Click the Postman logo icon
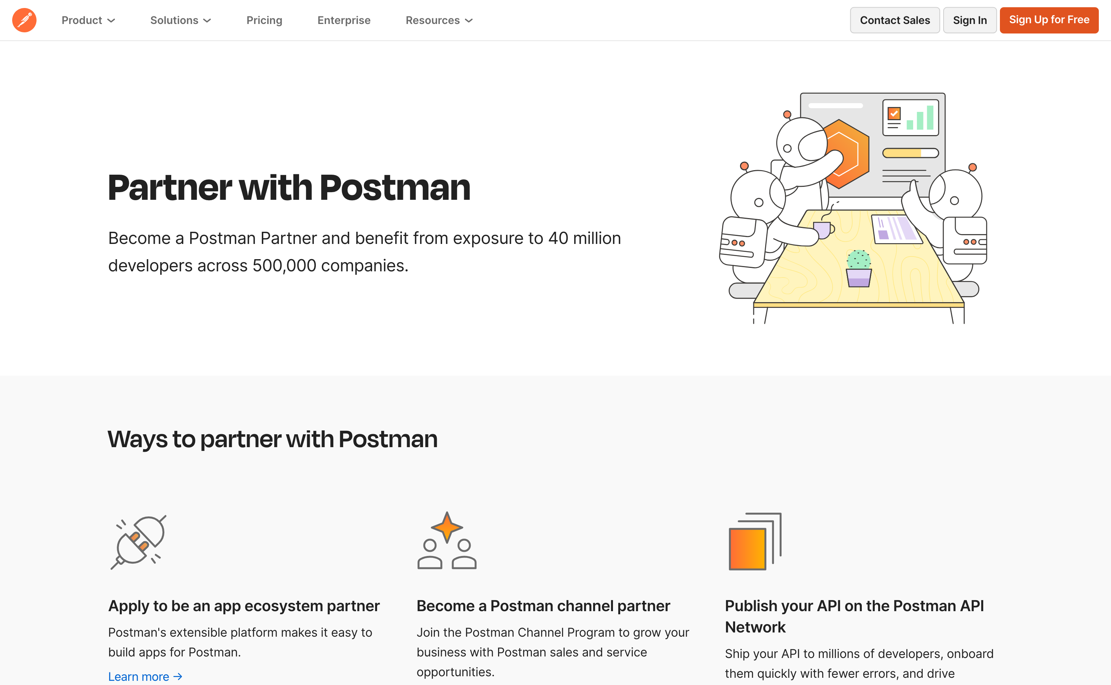 24,21
